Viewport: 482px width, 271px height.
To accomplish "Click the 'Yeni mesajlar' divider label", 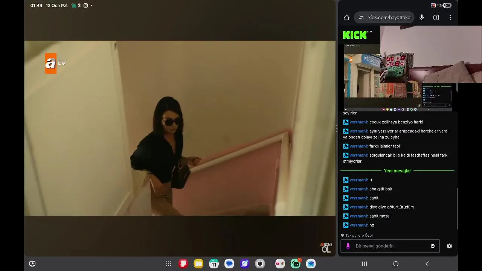I will coord(397,171).
